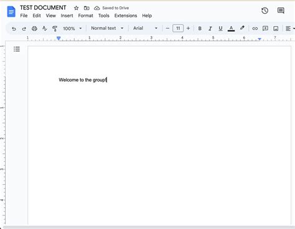The height and width of the screenshot is (229, 295).
Task: Toggle italic formatting
Action: pos(210,29)
